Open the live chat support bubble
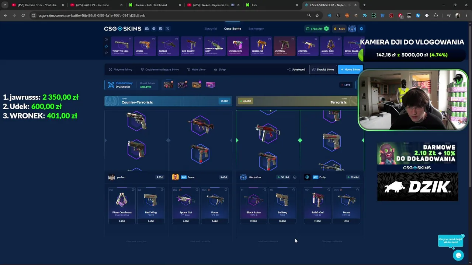The image size is (472, 265). click(x=458, y=255)
